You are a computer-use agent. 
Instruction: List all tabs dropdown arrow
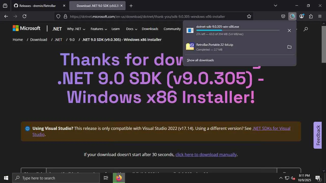276,6
